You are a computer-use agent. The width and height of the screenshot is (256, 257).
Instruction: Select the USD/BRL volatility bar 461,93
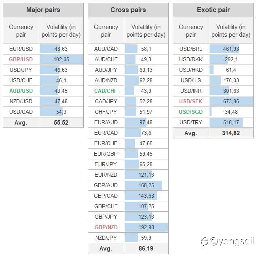224,49
